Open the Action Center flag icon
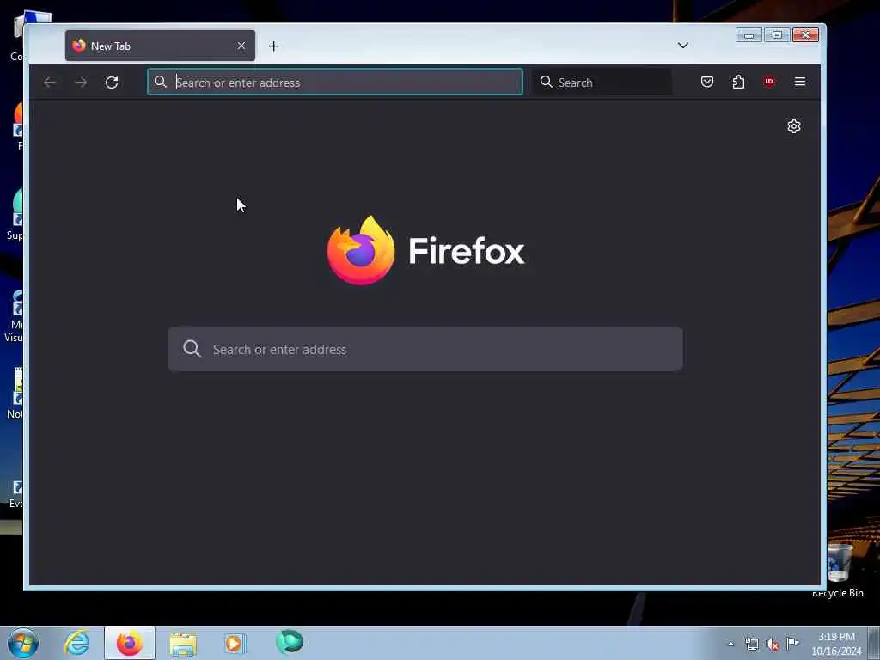 pyautogui.click(x=792, y=643)
